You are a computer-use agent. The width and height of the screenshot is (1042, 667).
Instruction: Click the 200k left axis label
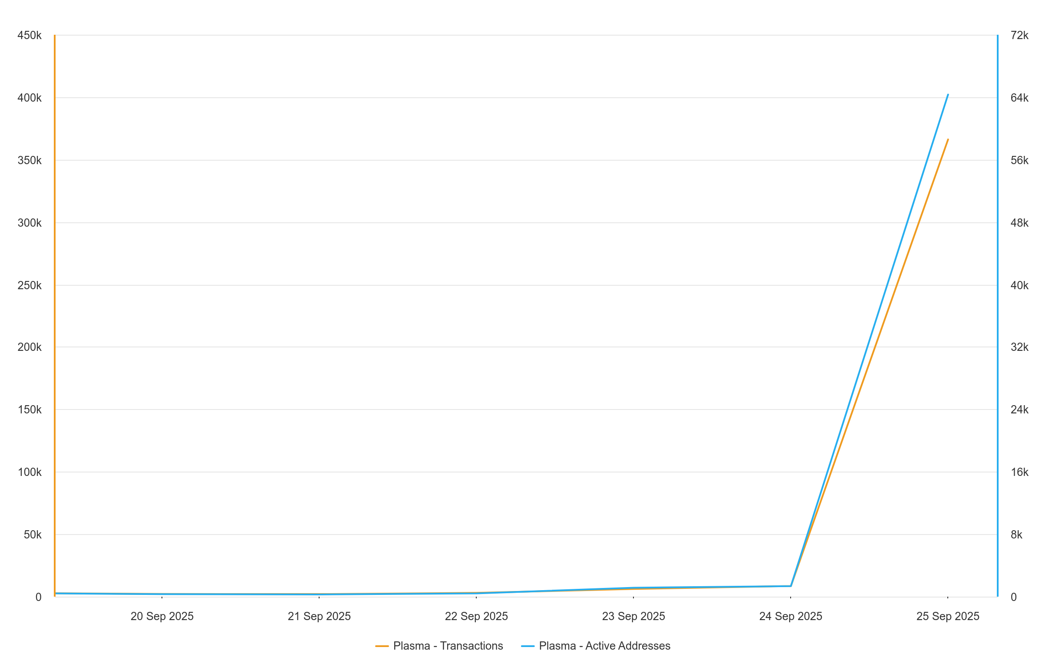tap(30, 347)
